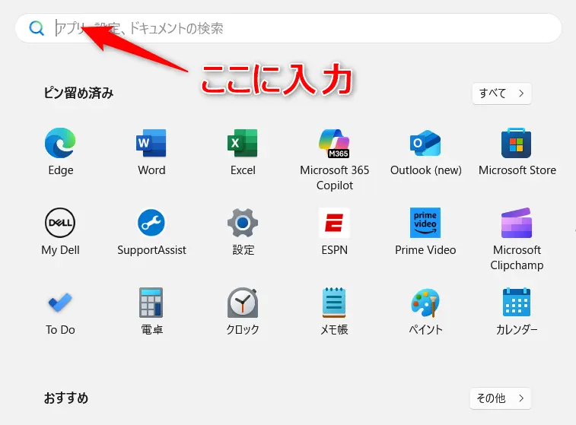Launch Word from pinned apps
This screenshot has width=576, height=425.
(151, 143)
